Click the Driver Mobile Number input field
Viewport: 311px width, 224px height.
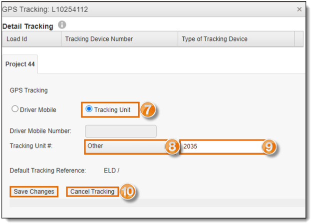[121, 131]
